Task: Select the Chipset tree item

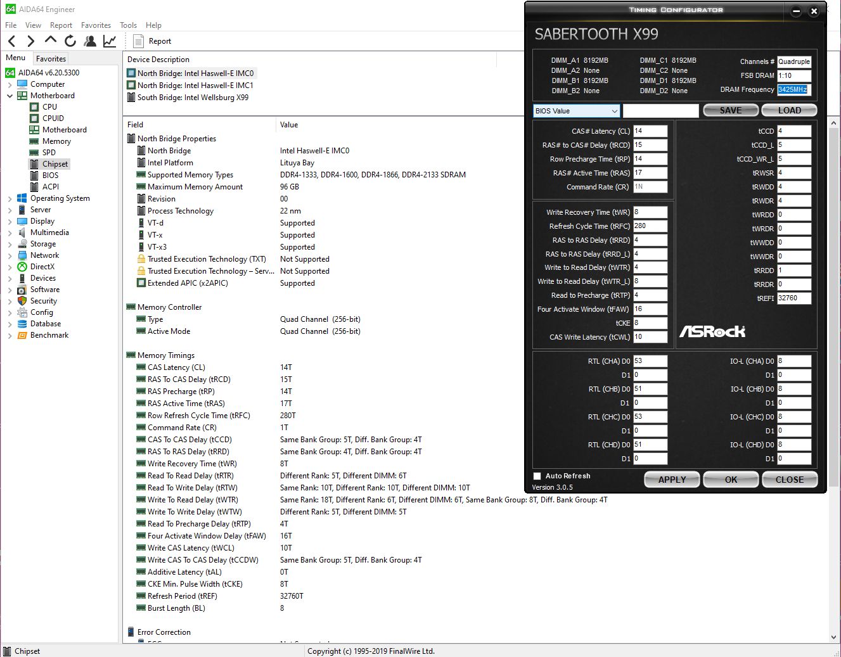Action: (55, 164)
